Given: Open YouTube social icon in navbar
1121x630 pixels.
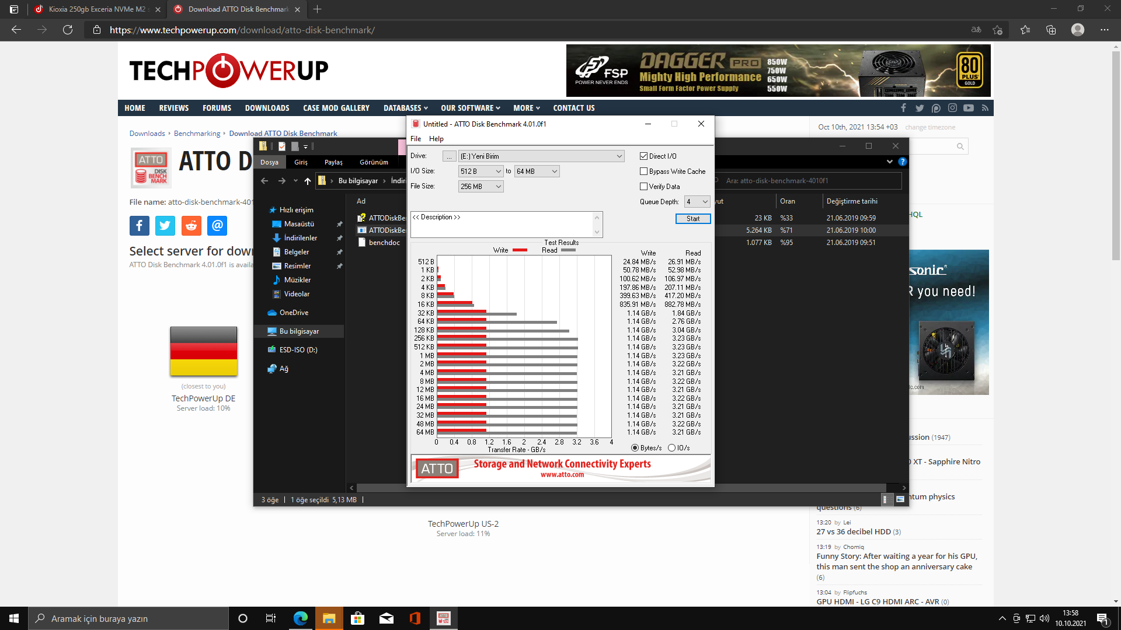Looking at the screenshot, I should pyautogui.click(x=969, y=108).
